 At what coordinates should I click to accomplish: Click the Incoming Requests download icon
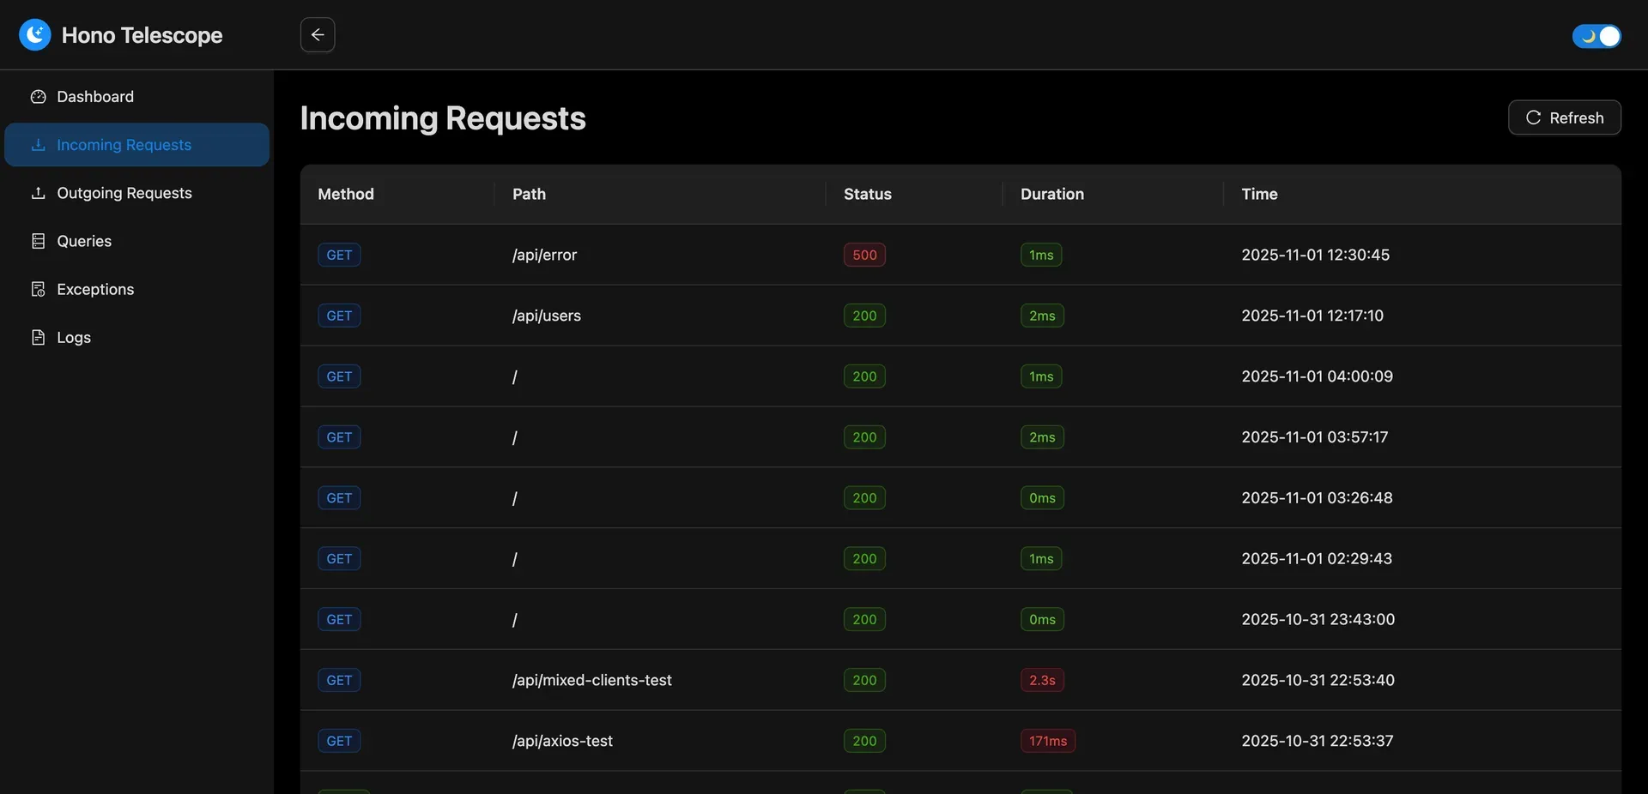tap(38, 145)
